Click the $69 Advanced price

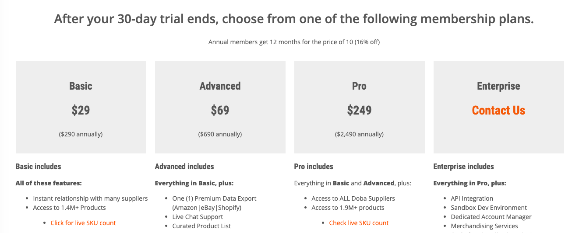coord(220,110)
